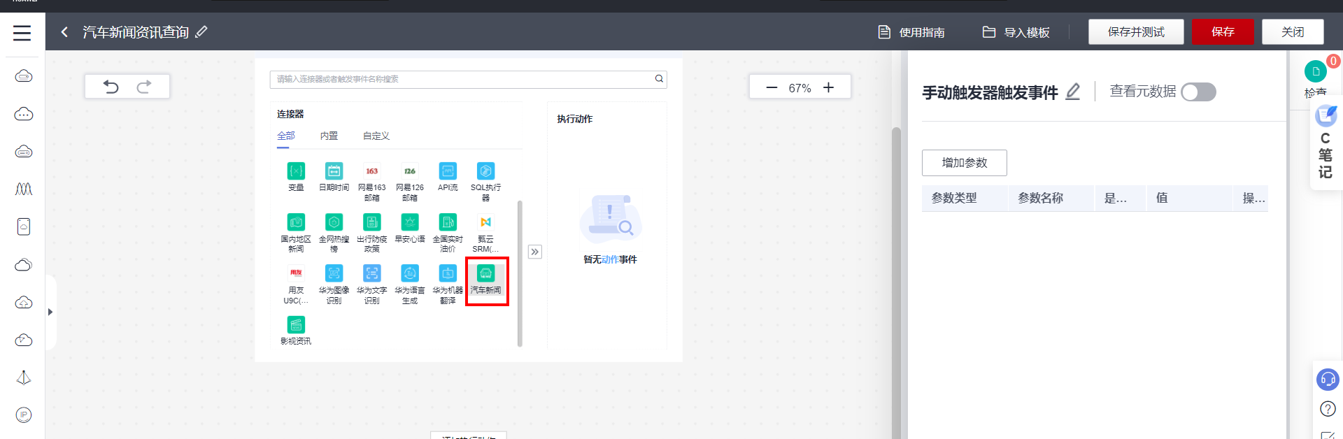Open the hamburger menu
The image size is (1343, 439).
pyautogui.click(x=22, y=33)
